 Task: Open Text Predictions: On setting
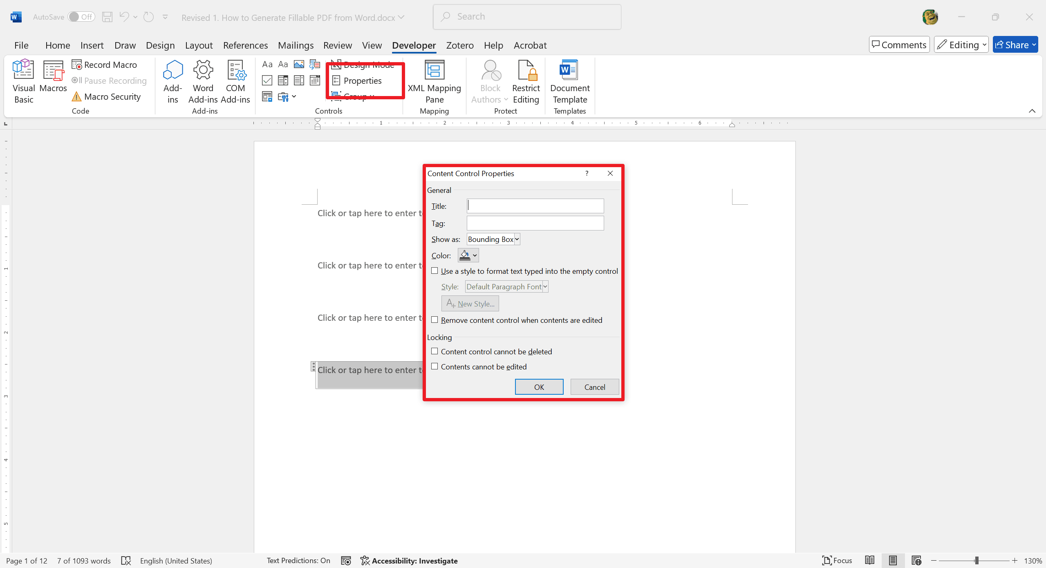pos(298,561)
